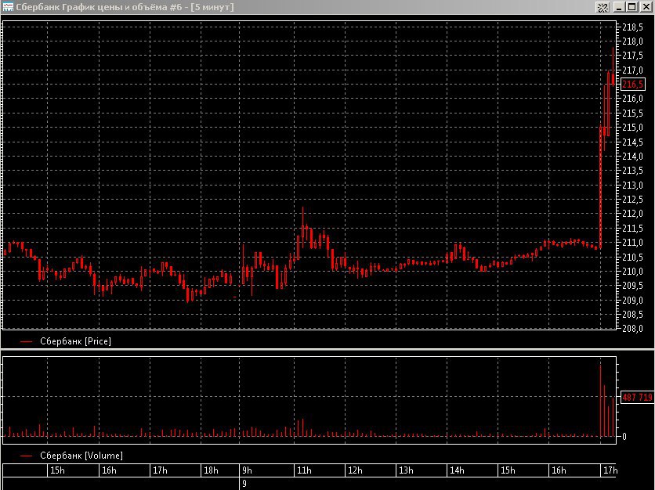Click the 14h time axis label
The image size is (655, 490).
[x=457, y=470]
